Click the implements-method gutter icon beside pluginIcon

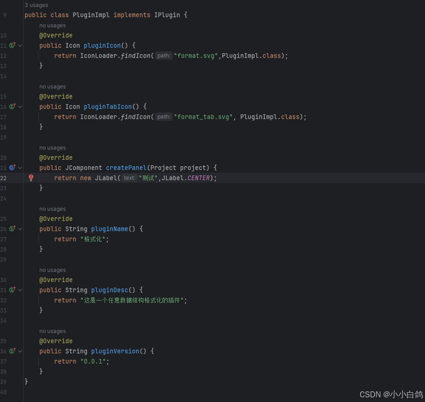(x=12, y=45)
